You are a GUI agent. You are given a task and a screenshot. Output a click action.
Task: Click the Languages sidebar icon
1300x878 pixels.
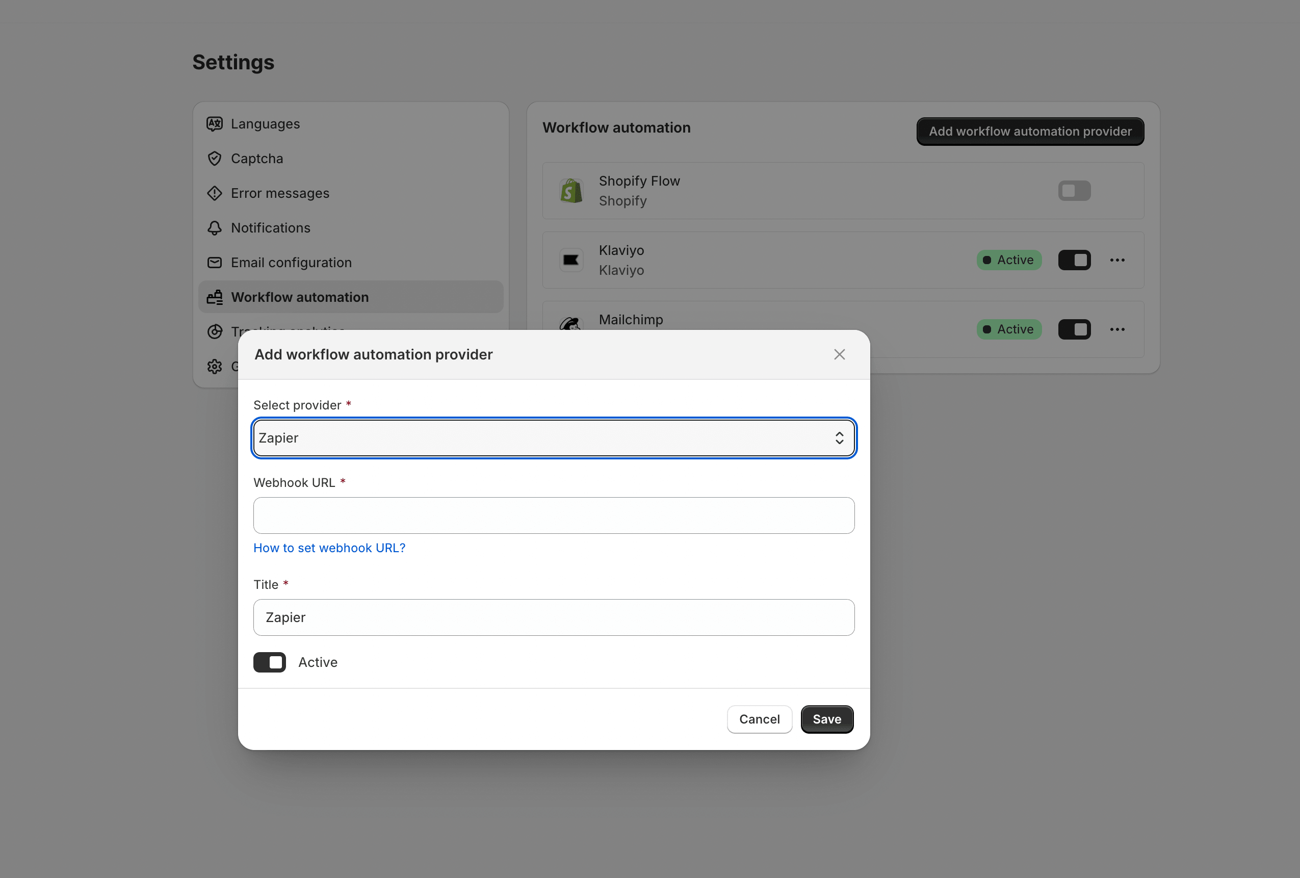click(x=214, y=124)
